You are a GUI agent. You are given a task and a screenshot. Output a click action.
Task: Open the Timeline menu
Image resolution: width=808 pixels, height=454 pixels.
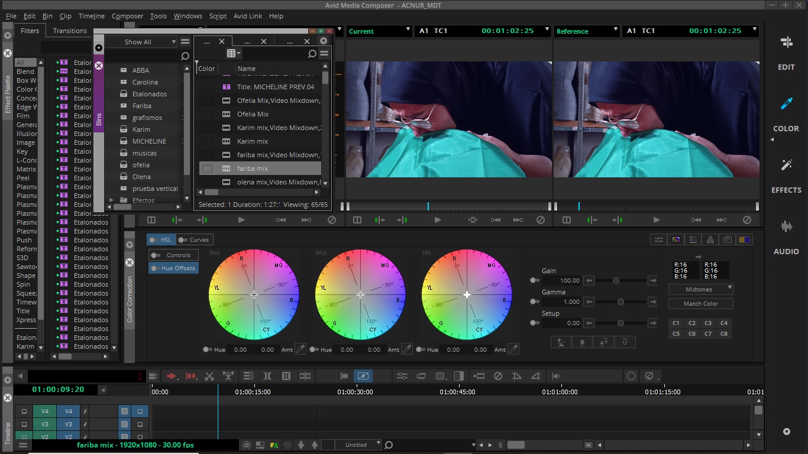tap(92, 16)
